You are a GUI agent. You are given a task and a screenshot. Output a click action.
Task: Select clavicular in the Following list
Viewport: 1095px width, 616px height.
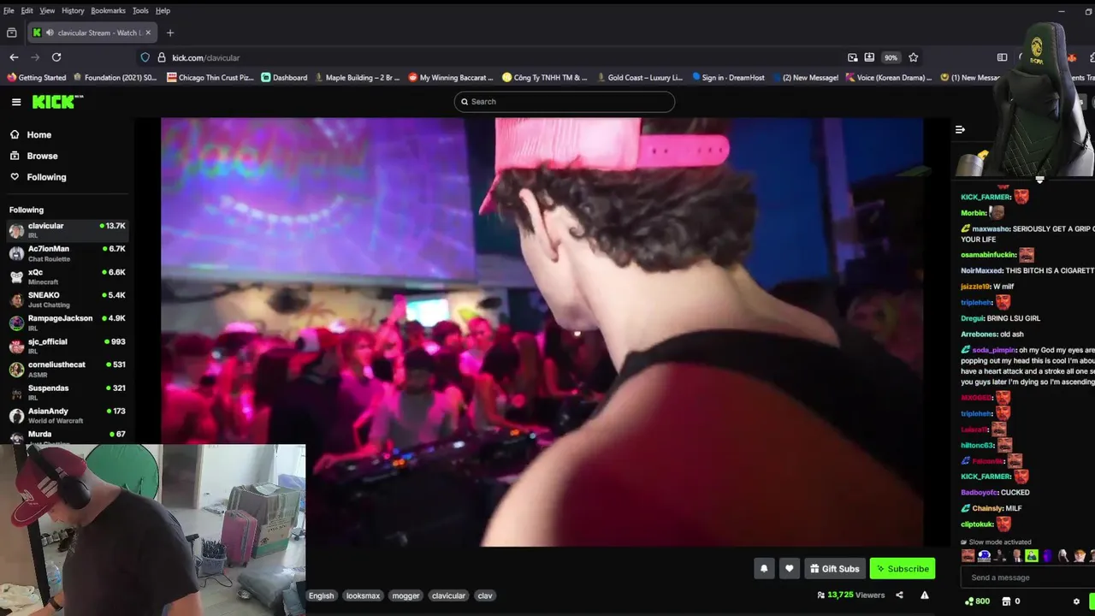click(x=67, y=230)
